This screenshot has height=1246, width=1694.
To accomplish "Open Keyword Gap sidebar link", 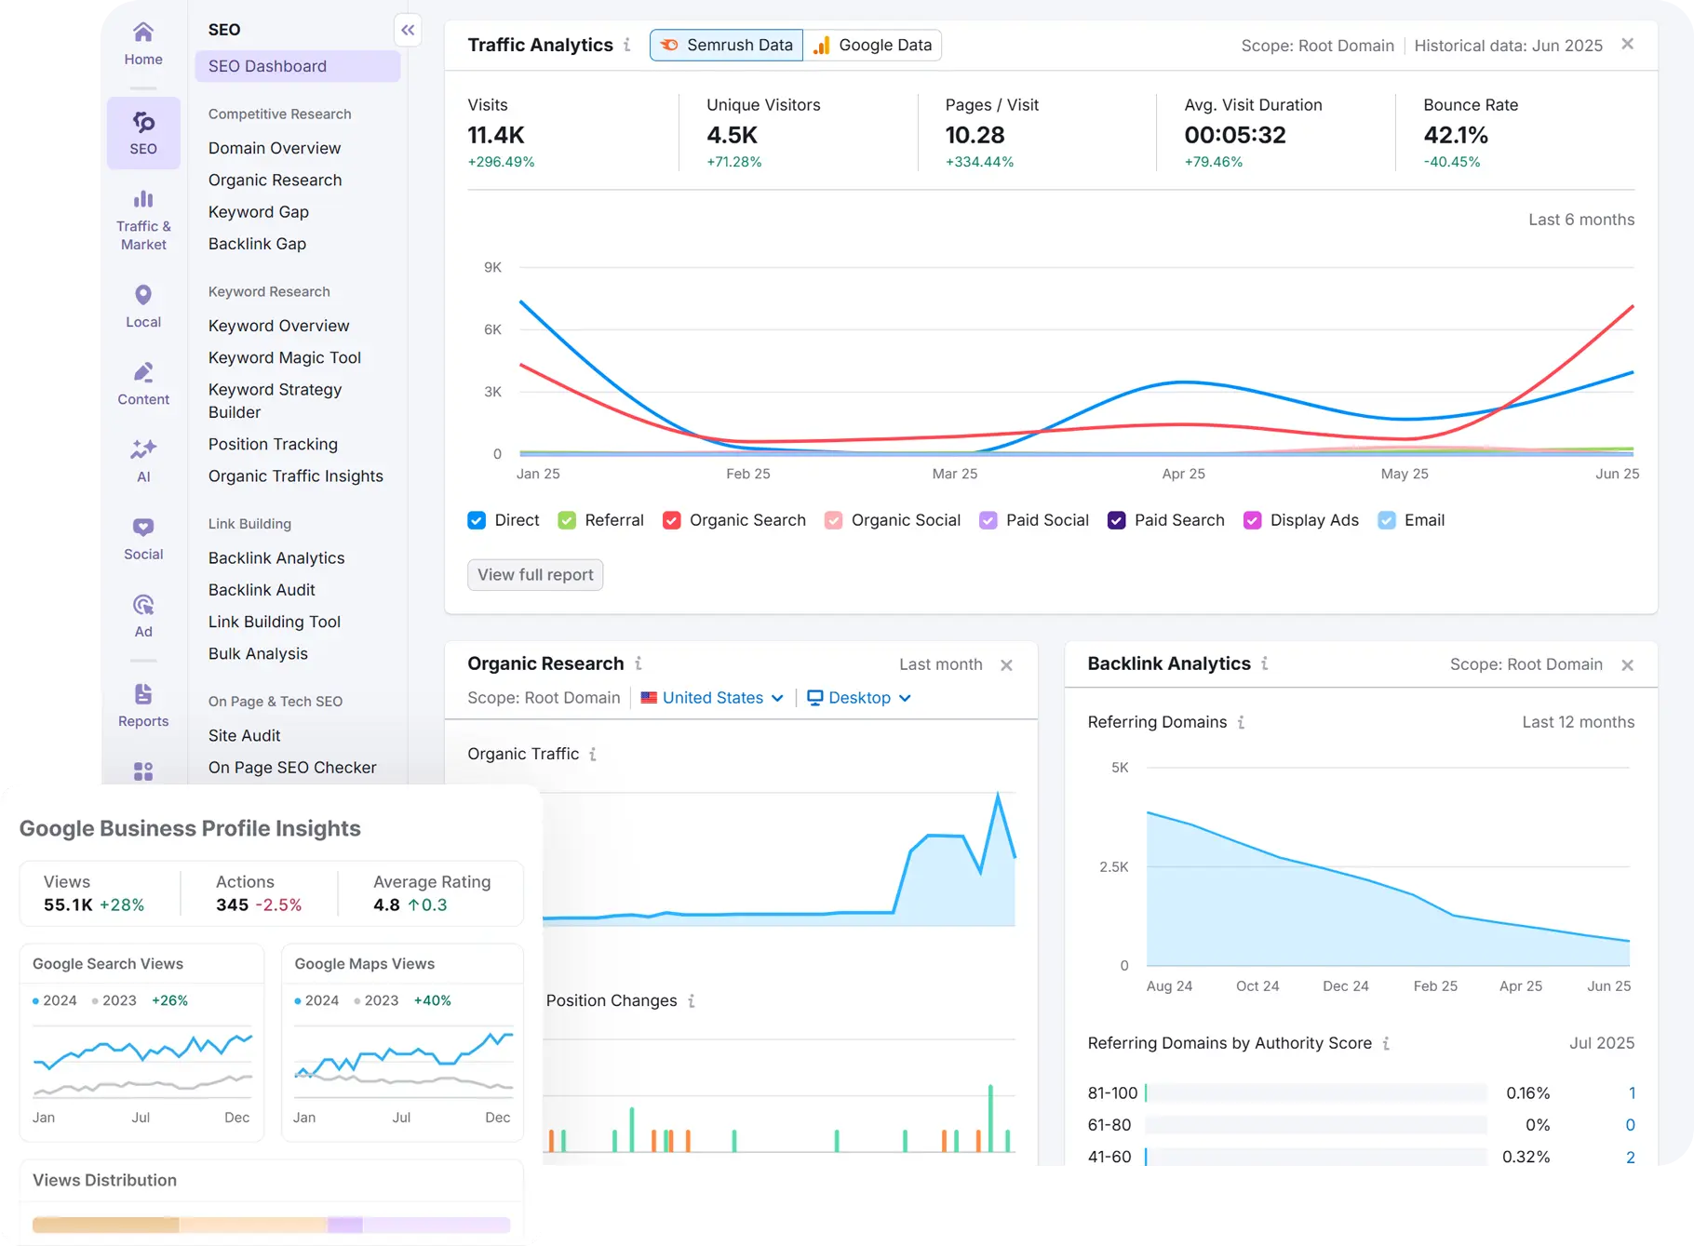I will coord(259,211).
